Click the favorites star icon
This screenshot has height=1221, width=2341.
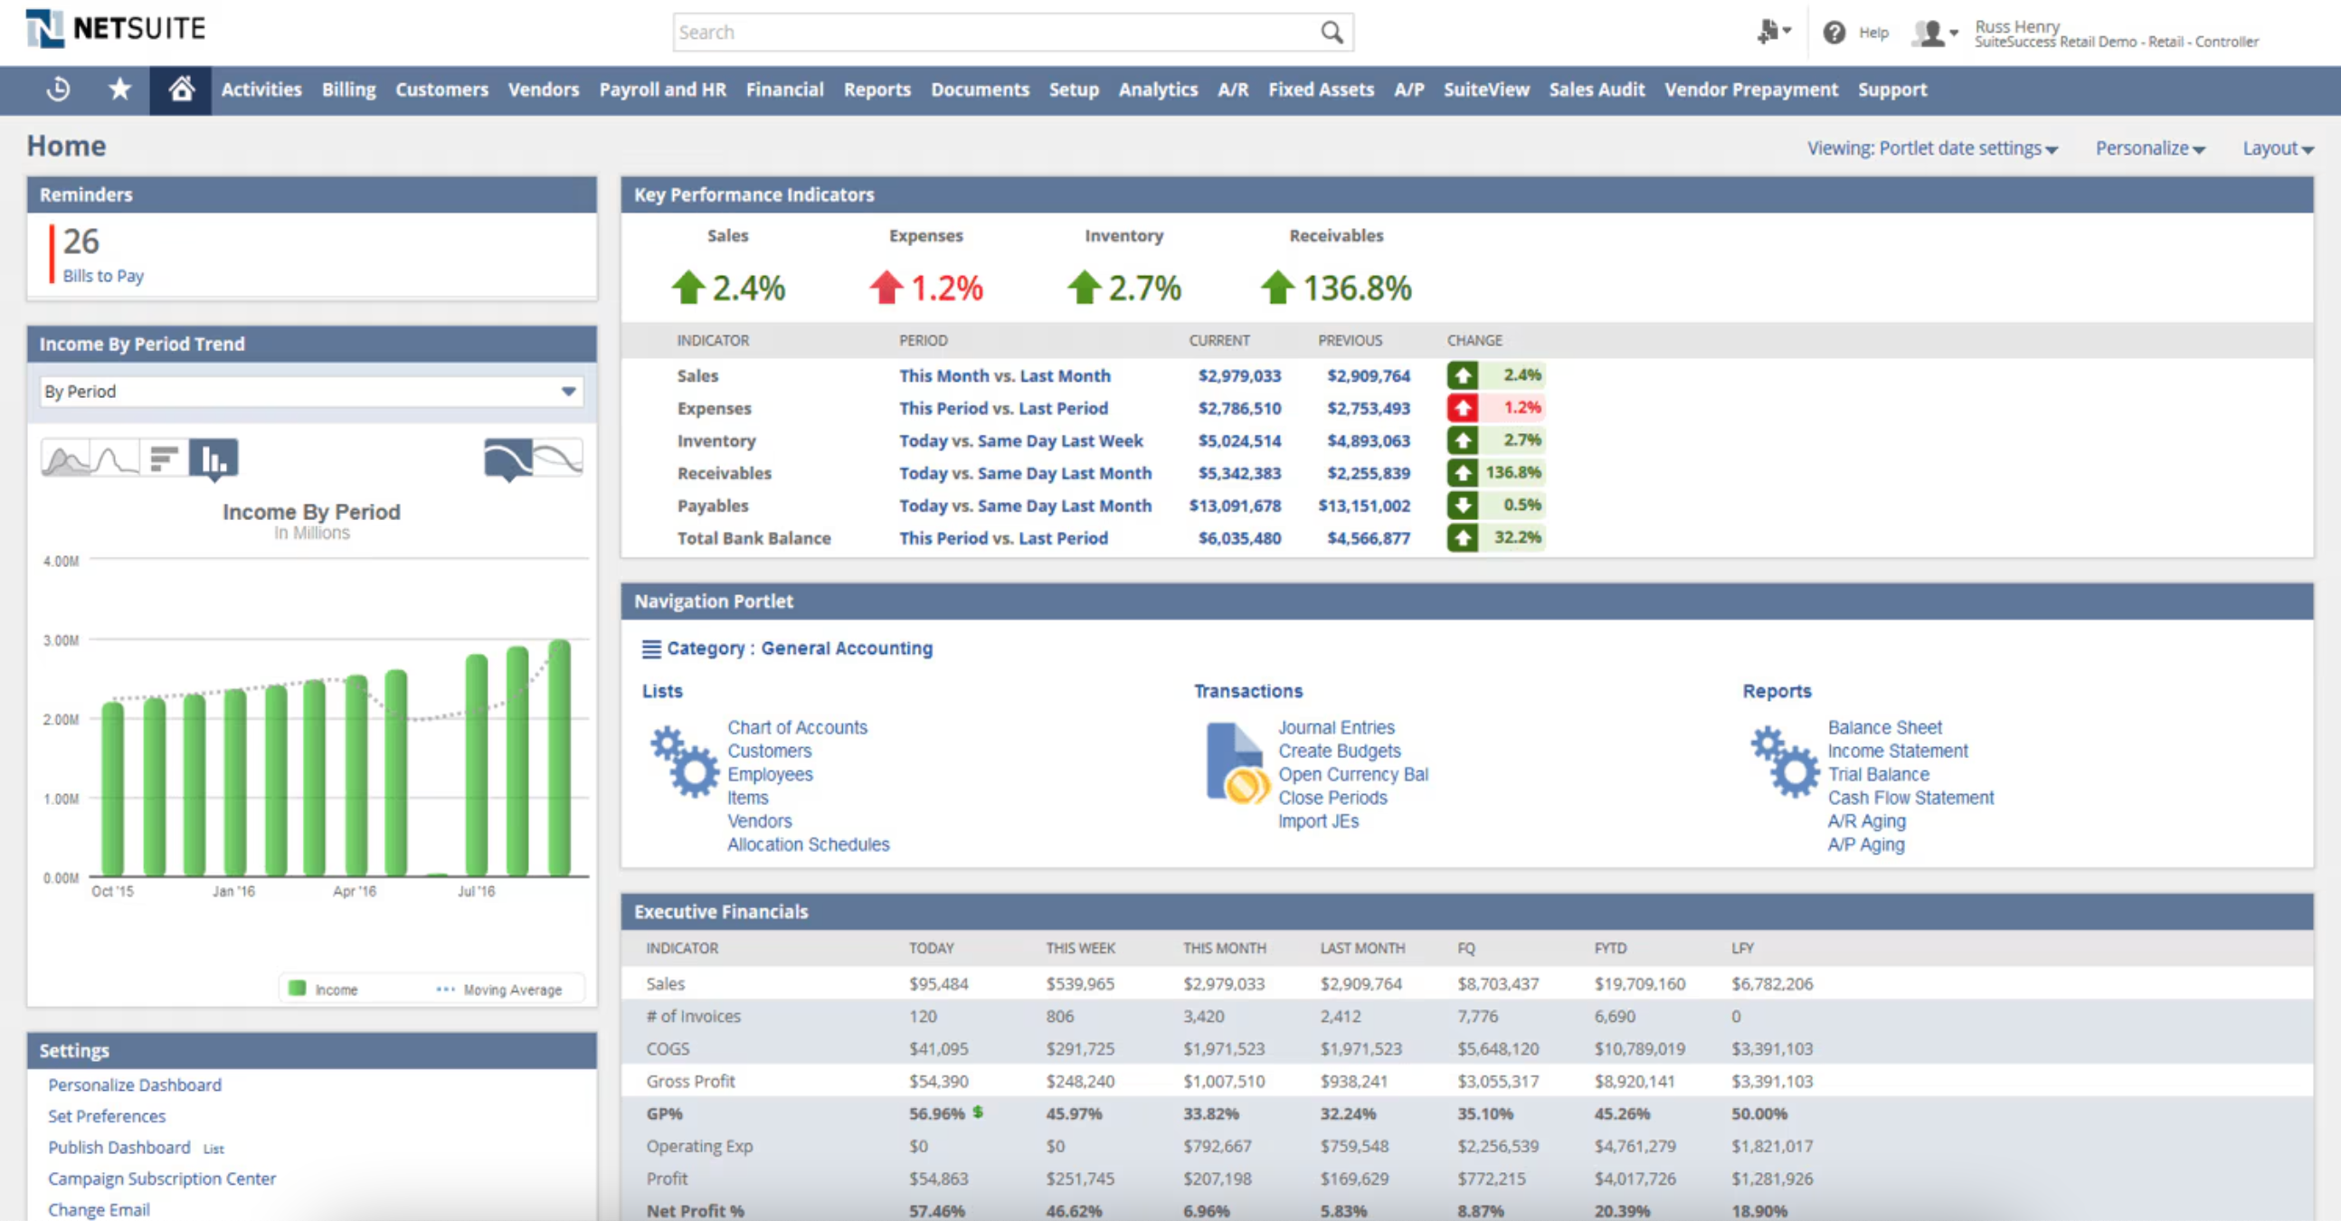[119, 90]
